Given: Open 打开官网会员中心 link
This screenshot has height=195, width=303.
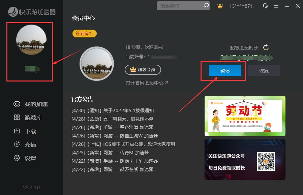Looking at the screenshot, I should click(x=147, y=83).
